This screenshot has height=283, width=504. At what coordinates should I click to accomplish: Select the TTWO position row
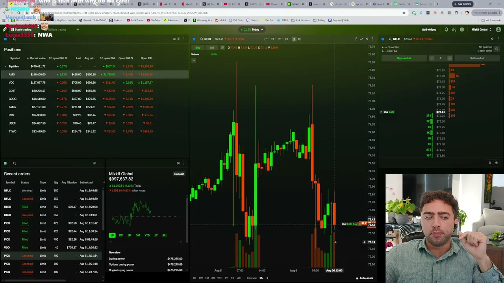[94, 131]
